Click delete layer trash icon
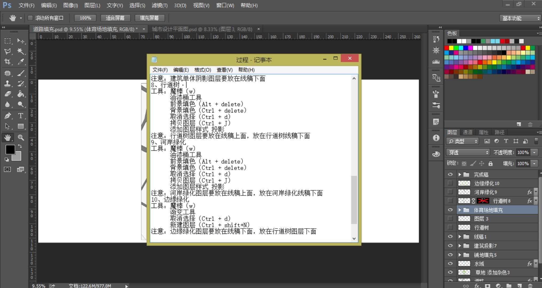 [530, 286]
